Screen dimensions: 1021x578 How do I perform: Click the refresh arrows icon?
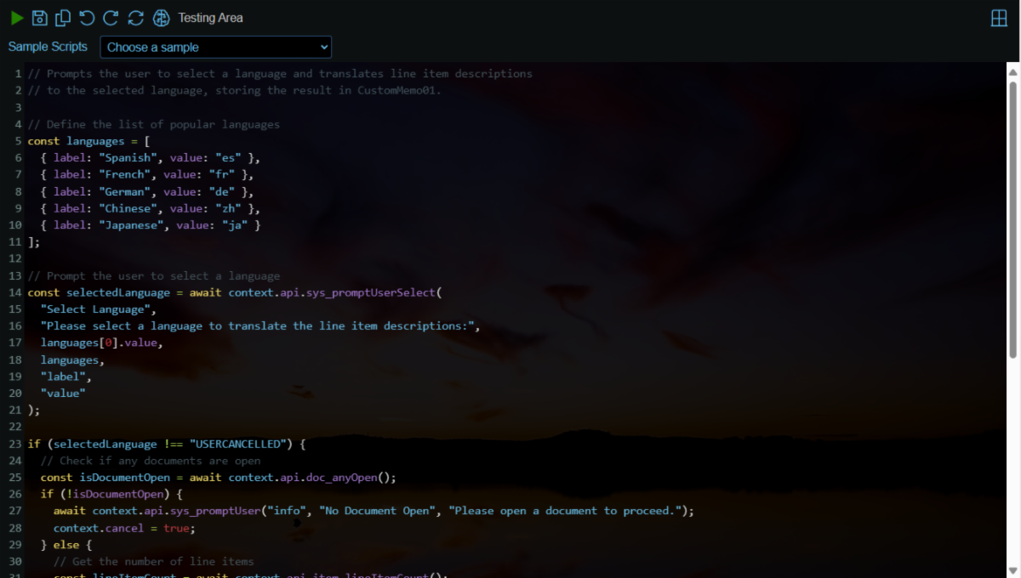tap(135, 18)
